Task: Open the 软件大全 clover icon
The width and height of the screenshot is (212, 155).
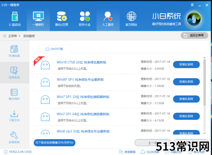Action: [85, 19]
